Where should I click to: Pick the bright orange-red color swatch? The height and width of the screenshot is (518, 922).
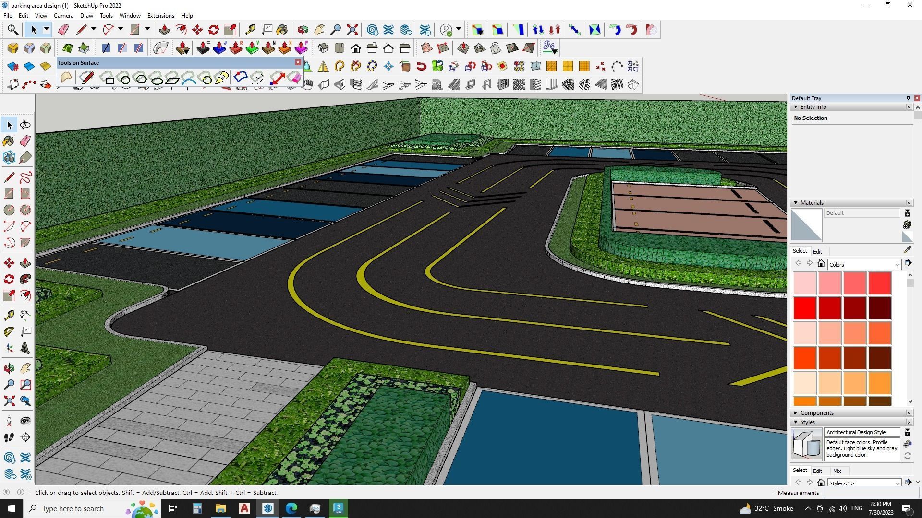(x=805, y=358)
